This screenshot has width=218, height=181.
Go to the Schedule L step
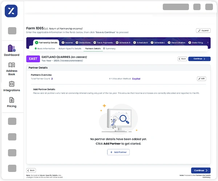158,43
